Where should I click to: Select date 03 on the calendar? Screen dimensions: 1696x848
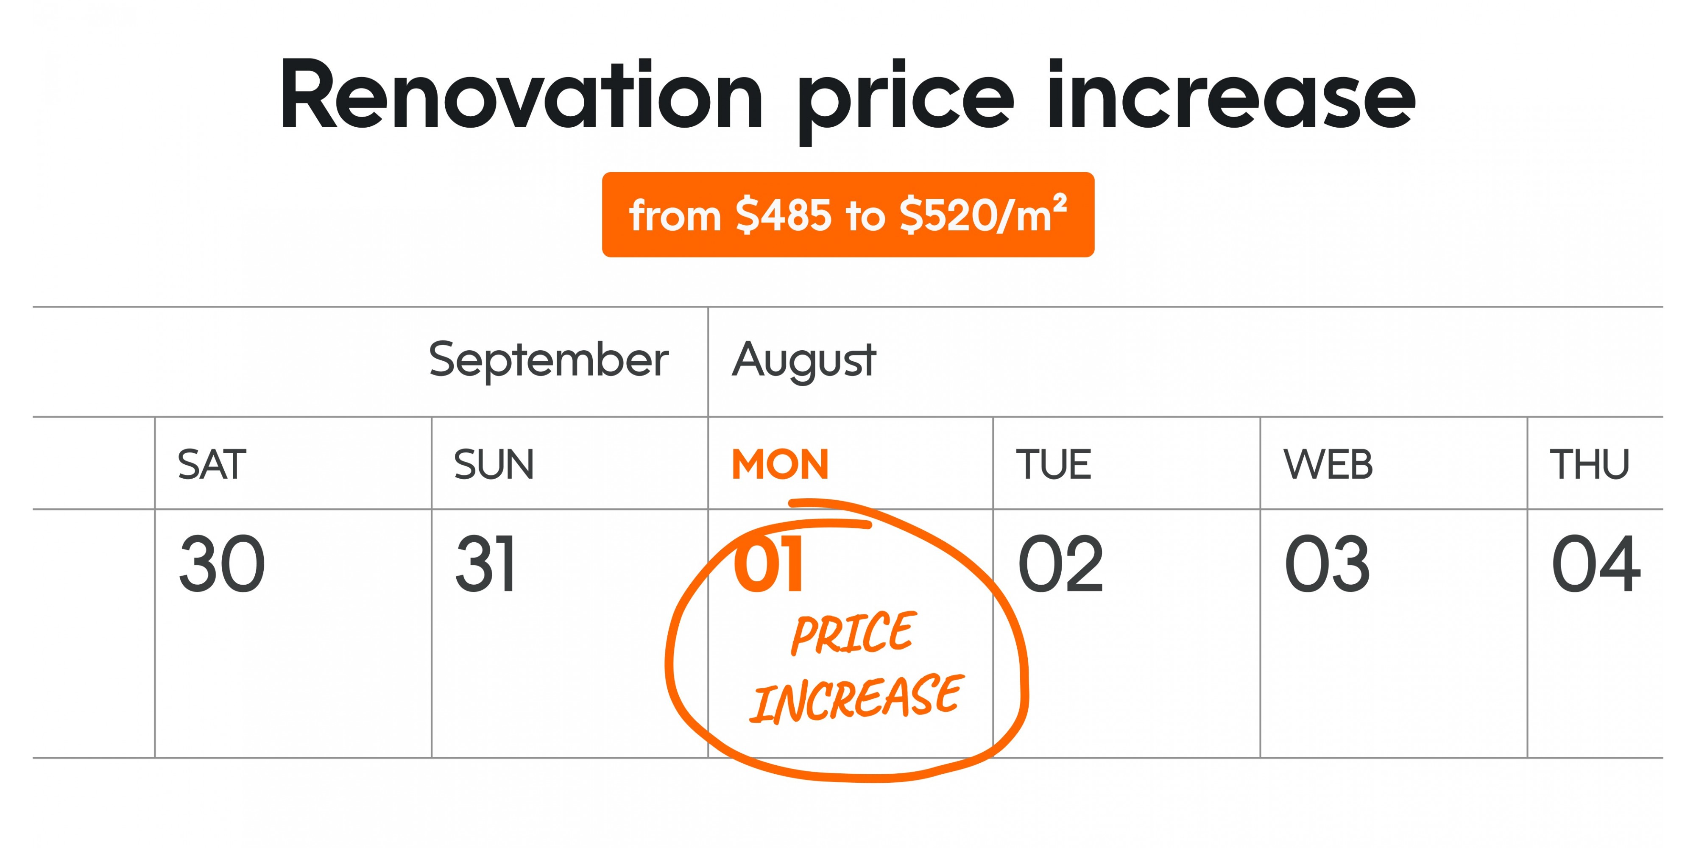[1327, 564]
